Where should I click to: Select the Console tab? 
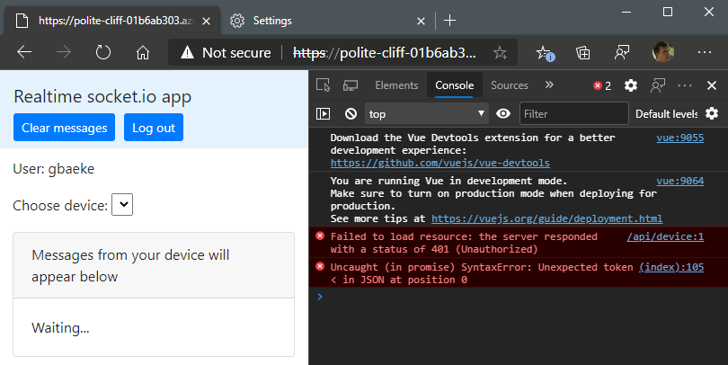(x=454, y=85)
